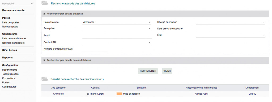272x102 pixels.
Task: Click the orange Mise en relation color swatch
Action: [x=119, y=94]
